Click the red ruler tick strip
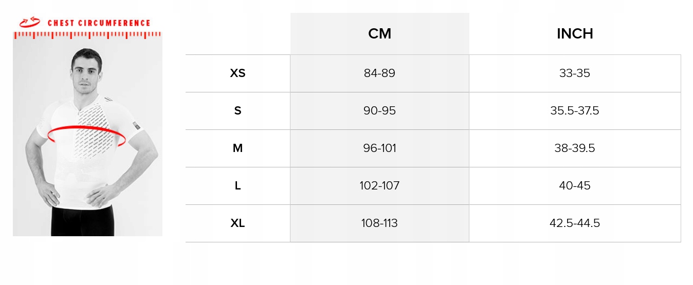The height and width of the screenshot is (285, 693). (87, 35)
